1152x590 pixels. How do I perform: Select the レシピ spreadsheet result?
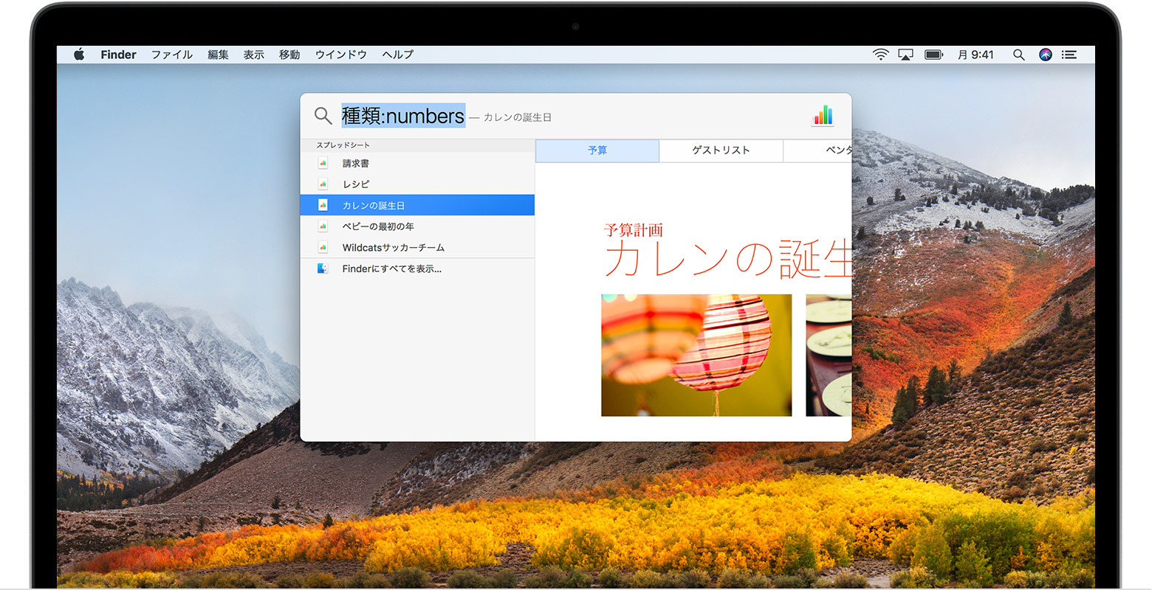(417, 184)
